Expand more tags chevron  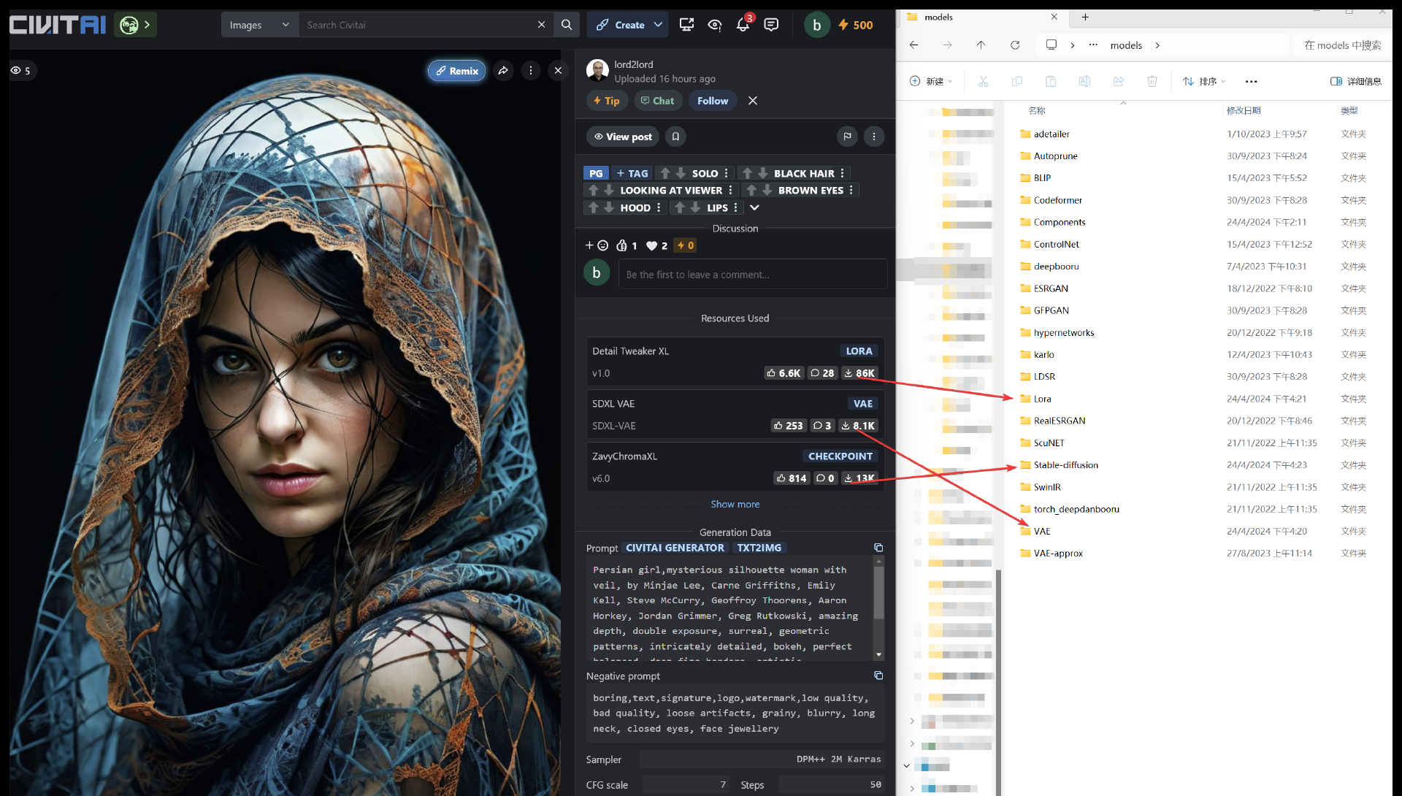click(754, 207)
